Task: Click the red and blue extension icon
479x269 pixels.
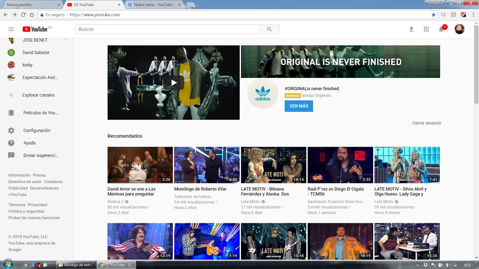Action: 463,15
